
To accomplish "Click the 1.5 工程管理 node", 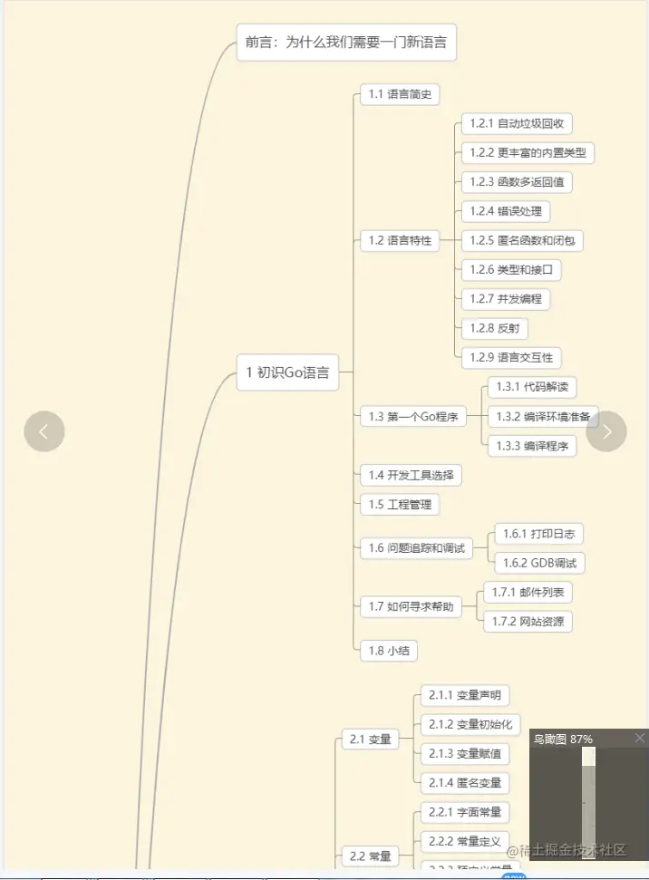I will pos(400,505).
